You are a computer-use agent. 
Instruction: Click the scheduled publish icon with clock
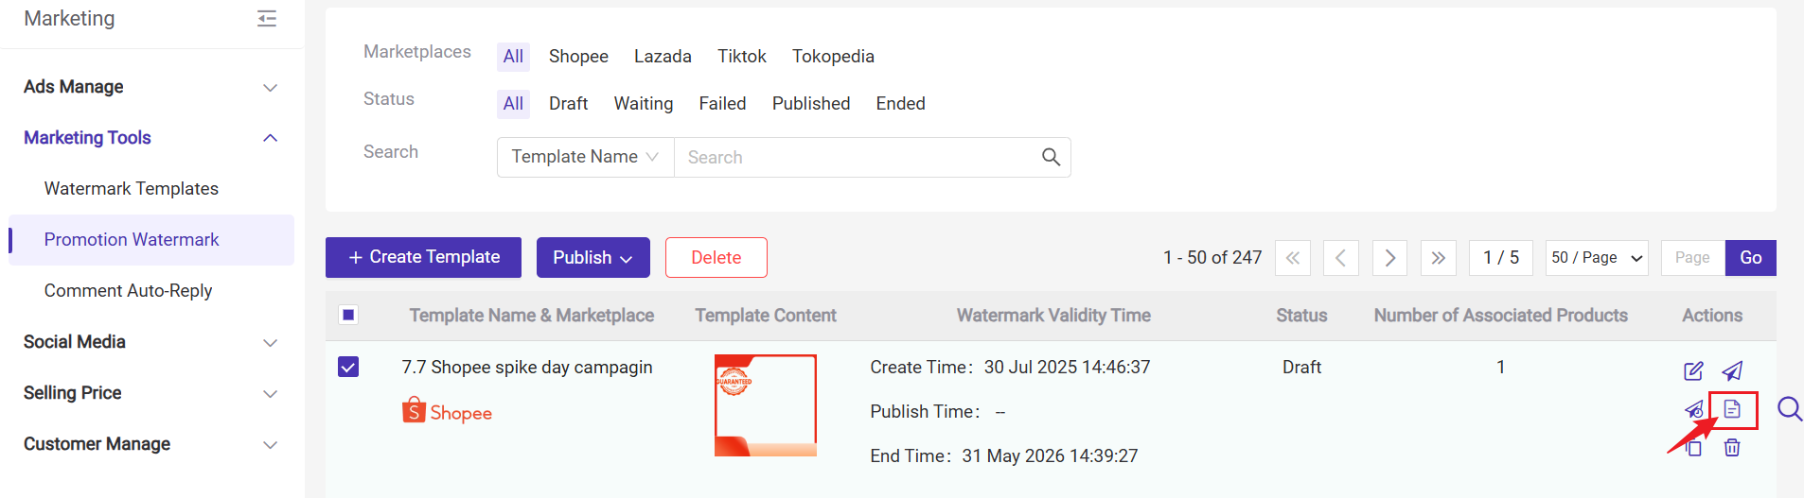1693,409
